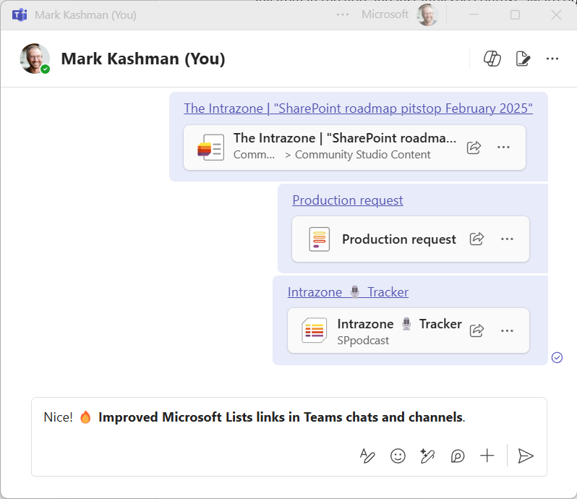Click the Teams logo in title bar
Viewport: 577px width, 499px height.
point(20,15)
